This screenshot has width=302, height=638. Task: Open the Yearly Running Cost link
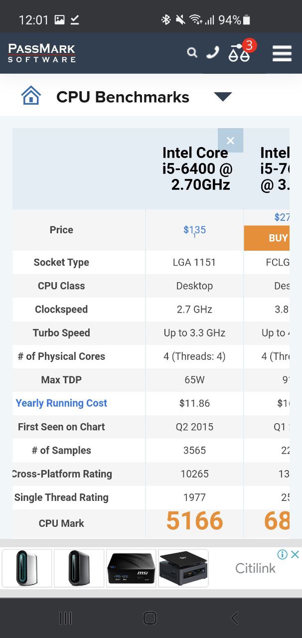(61, 403)
